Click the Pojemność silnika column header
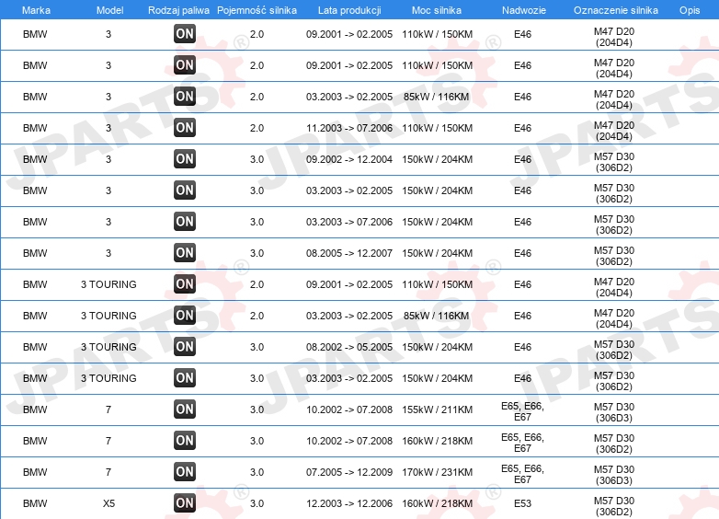 (257, 10)
